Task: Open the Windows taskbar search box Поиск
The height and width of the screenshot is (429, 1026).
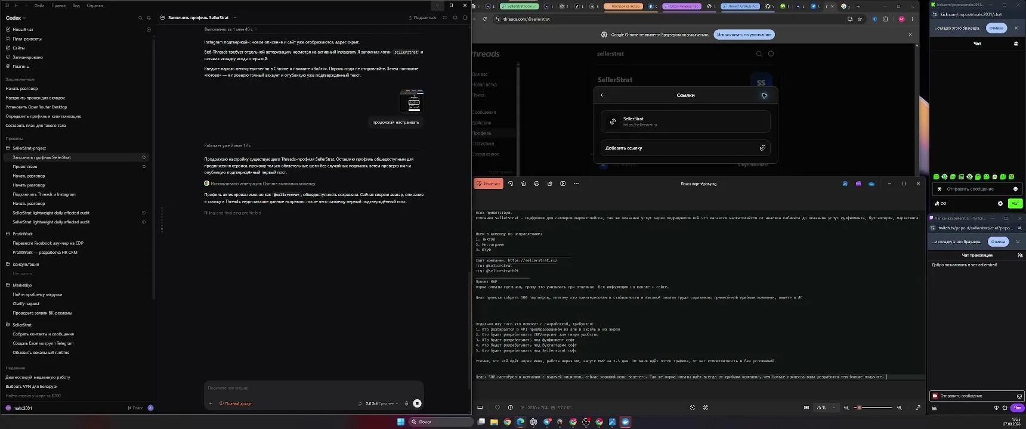Action: point(441,422)
